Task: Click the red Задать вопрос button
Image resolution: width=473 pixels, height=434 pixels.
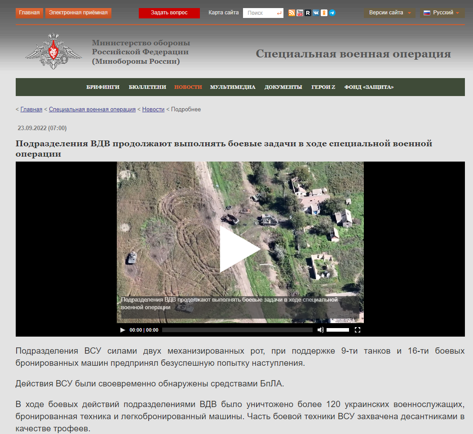Action: (169, 13)
